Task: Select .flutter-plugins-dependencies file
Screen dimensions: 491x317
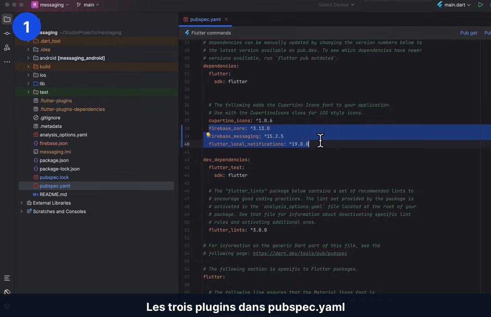Action: pyautogui.click(x=72, y=109)
